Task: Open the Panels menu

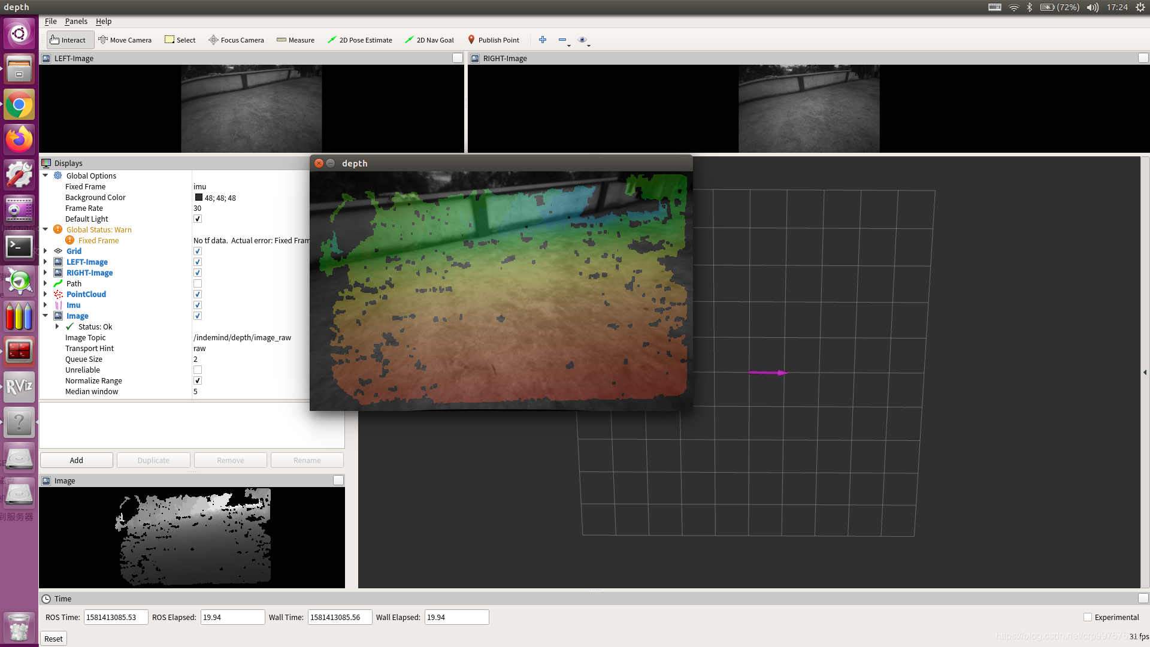Action: [76, 22]
